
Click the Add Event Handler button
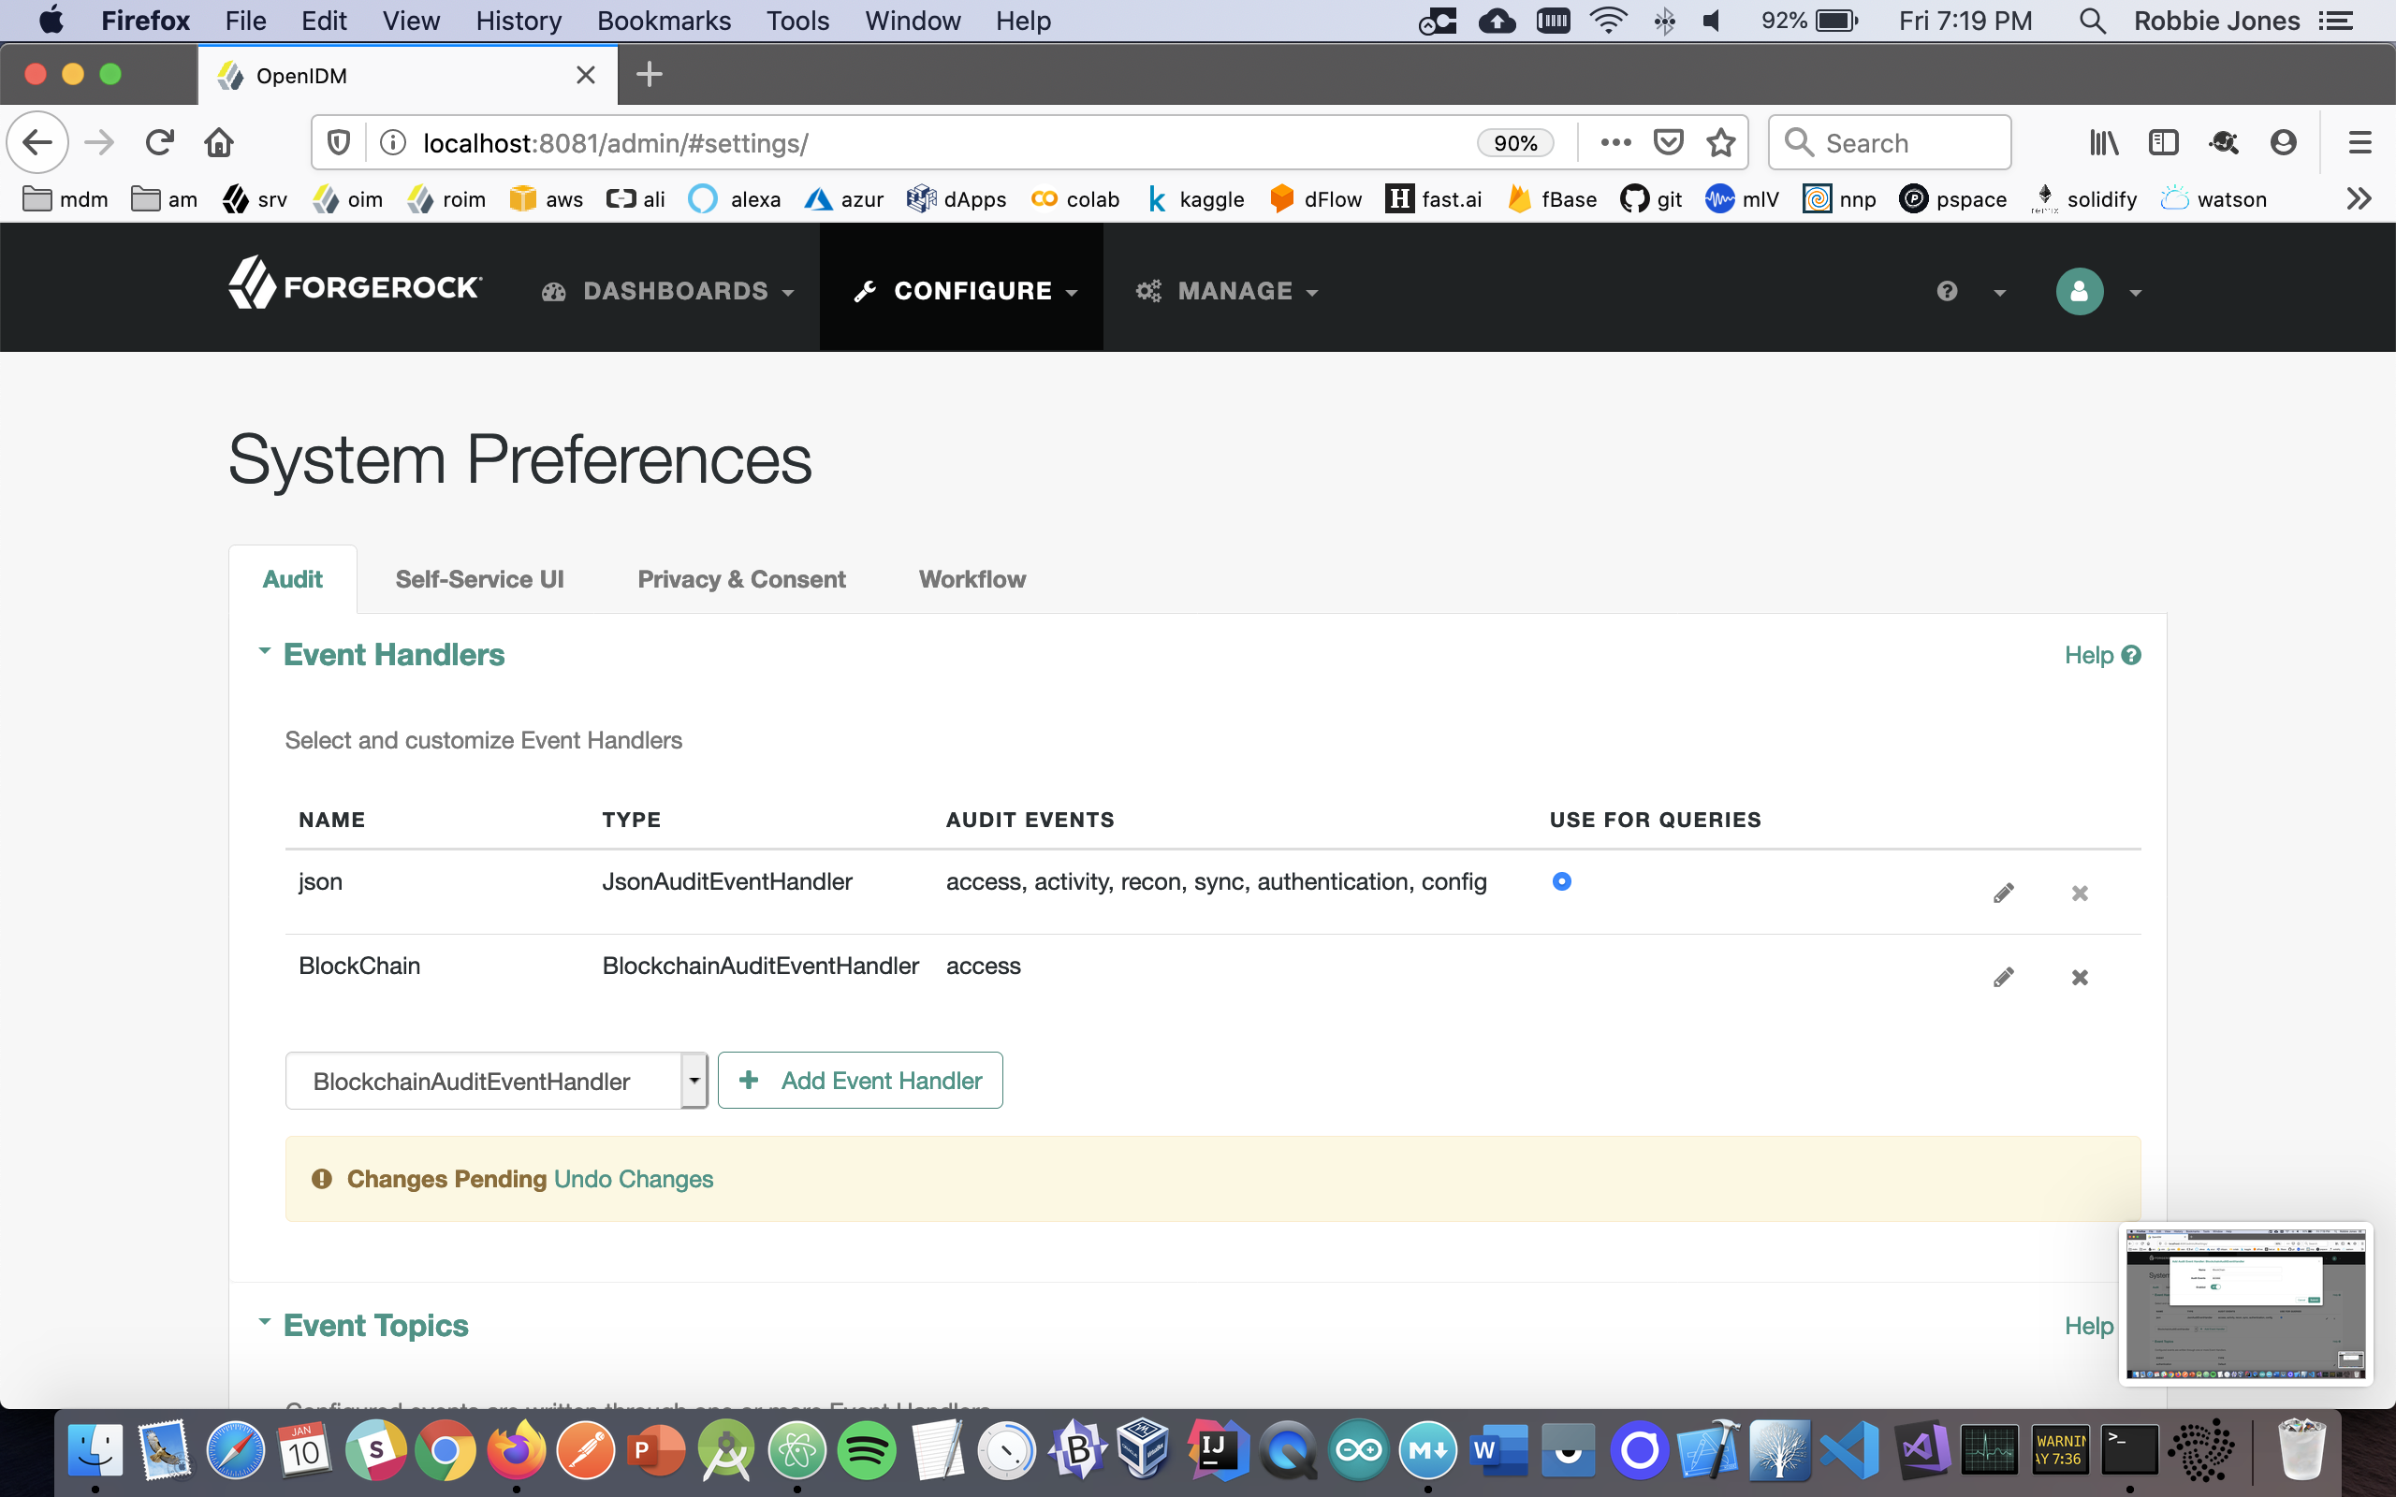[x=859, y=1080]
